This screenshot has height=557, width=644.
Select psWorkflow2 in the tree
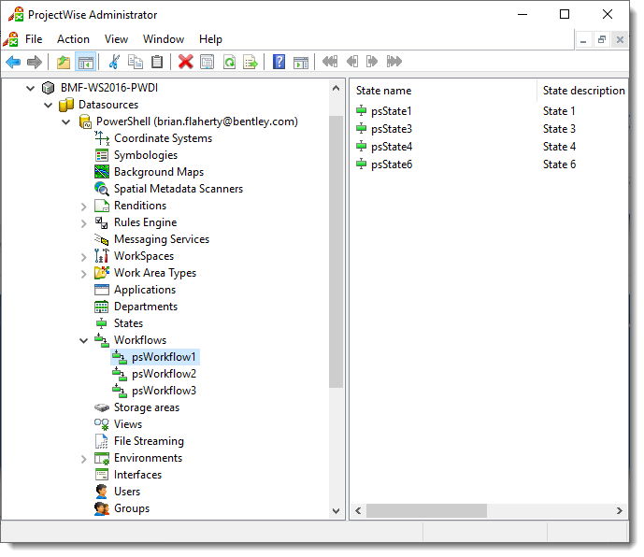pyautogui.click(x=164, y=374)
